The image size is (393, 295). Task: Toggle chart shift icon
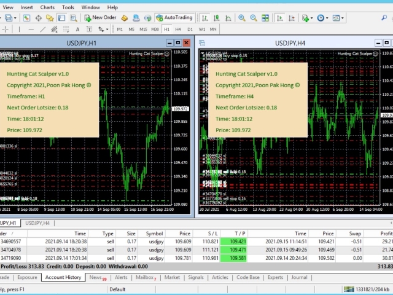[x=292, y=18]
